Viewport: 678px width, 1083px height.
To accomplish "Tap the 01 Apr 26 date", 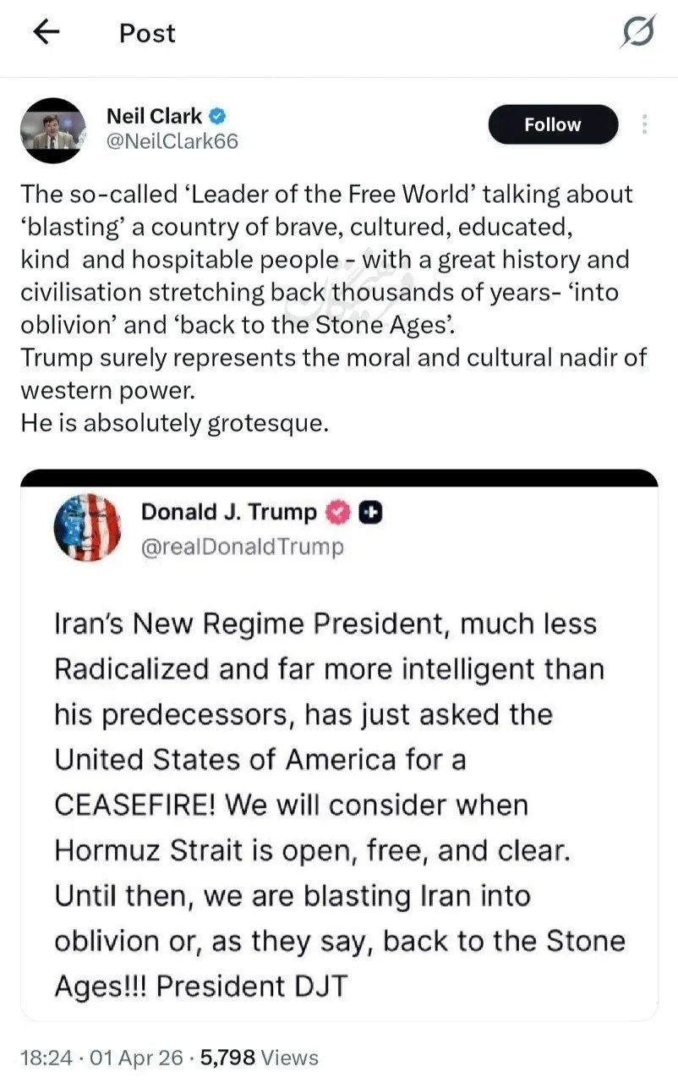I will click(x=127, y=1058).
